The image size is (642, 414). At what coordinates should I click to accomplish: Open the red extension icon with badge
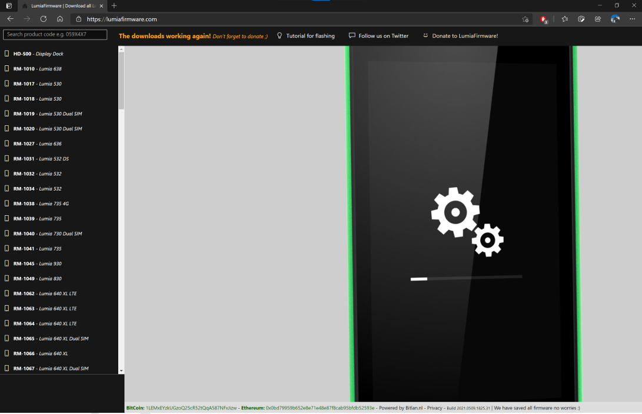[x=544, y=19]
